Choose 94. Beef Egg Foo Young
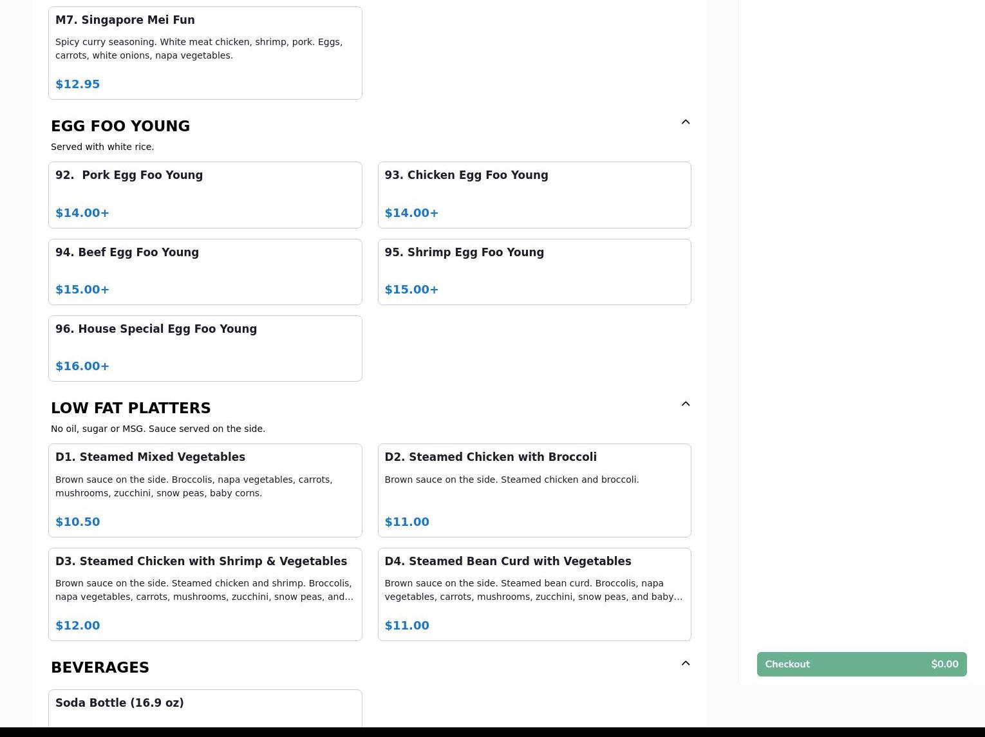 [205, 272]
